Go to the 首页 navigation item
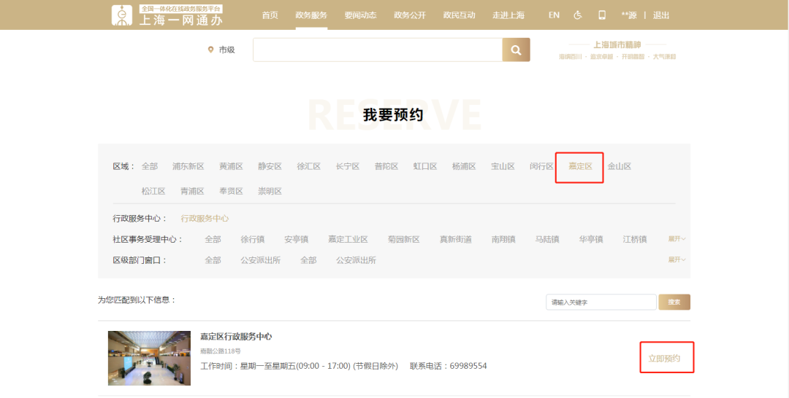 pyautogui.click(x=270, y=15)
